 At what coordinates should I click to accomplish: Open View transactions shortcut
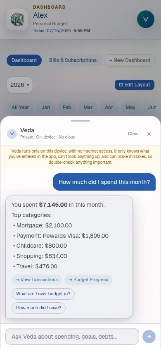click(x=37, y=280)
